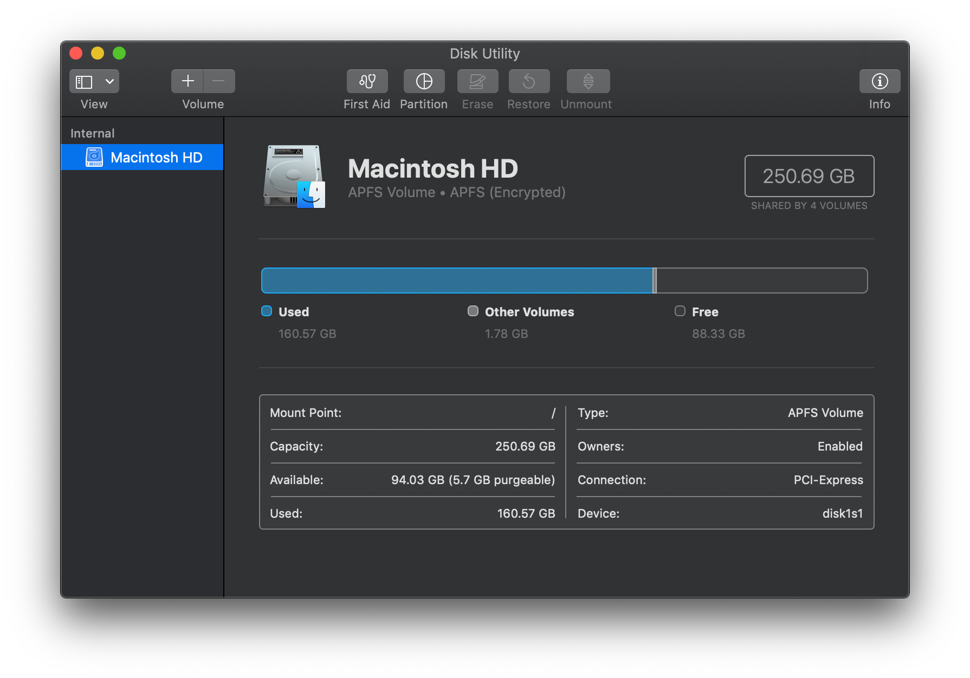Image resolution: width=970 pixels, height=678 pixels.
Task: Click the Free legend swatch
Action: click(x=680, y=311)
